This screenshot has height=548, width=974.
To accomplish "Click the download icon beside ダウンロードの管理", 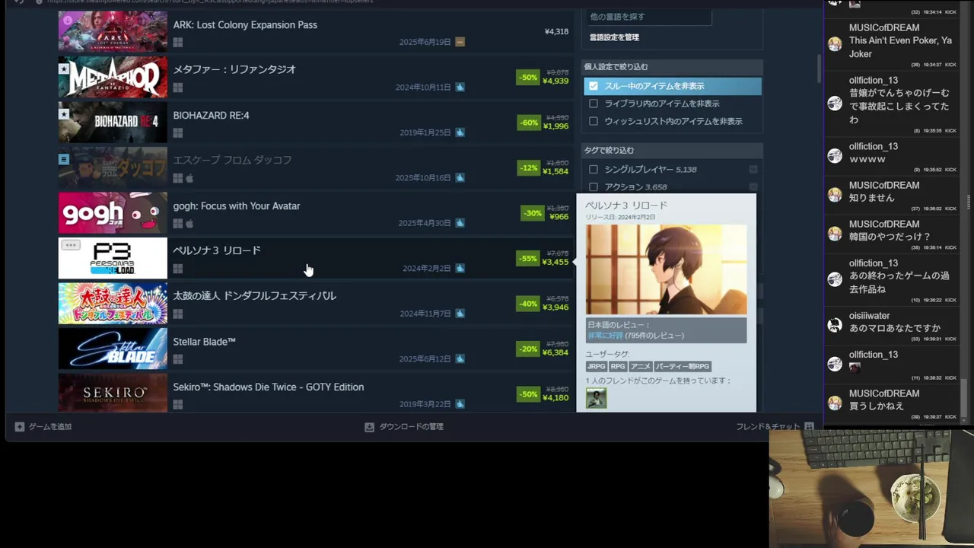I will point(369,427).
